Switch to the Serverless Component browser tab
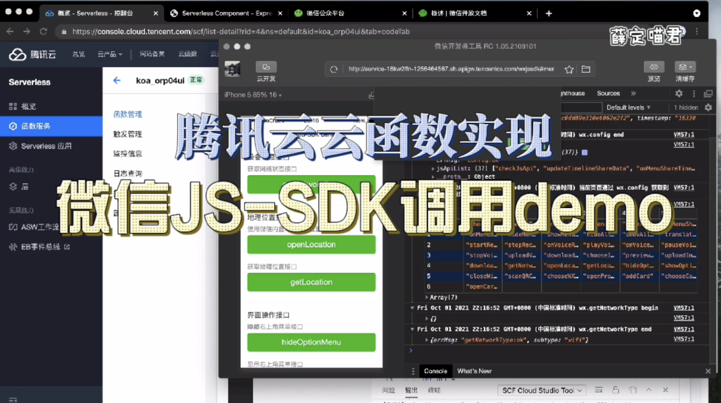The image size is (721, 403). coord(227,13)
